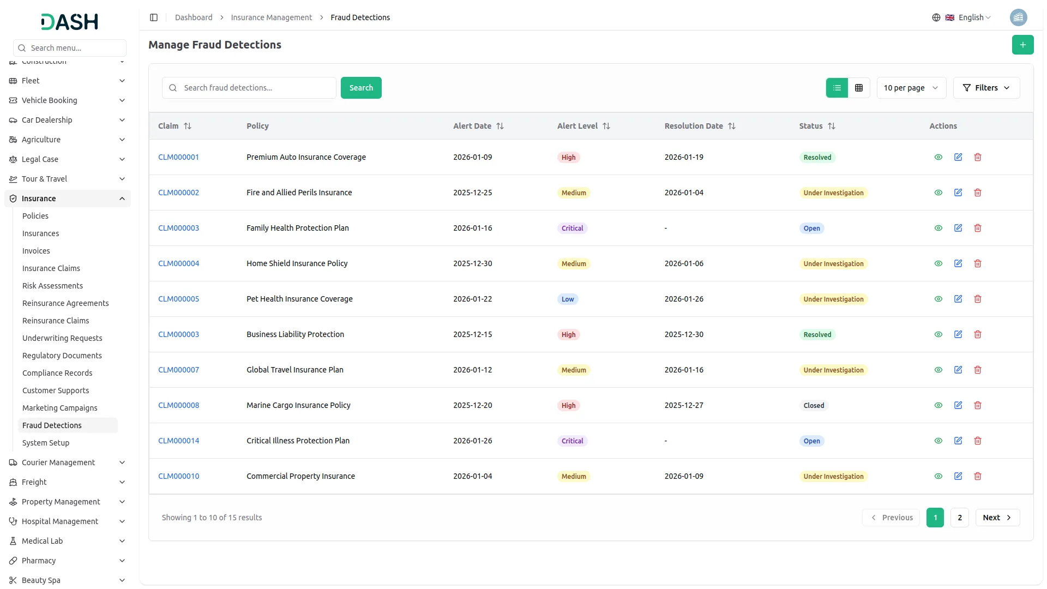Click the edit pencil icon for CLM000002
Viewport: 1047px width, 589px height.
coord(958,193)
